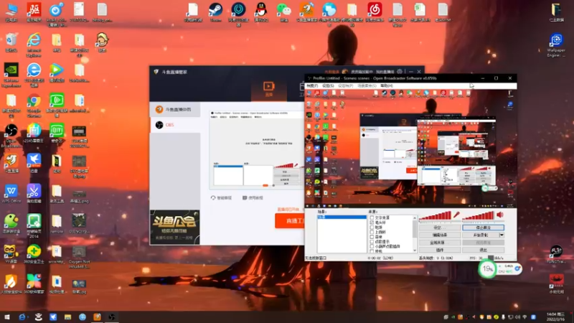Toggle the seventh source checkbox in OBS
Image resolution: width=574 pixels, height=323 pixels.
[372, 246]
